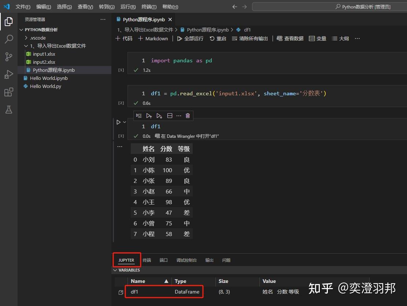This screenshot has height=306, width=407.
Task: Delete the df1 cell with the trash icon
Action: [188, 115]
